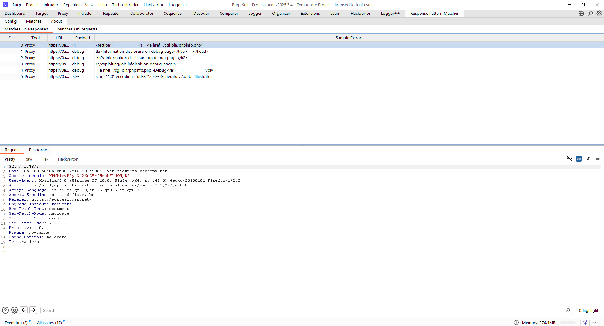Open the message editor hamburger menu

[598, 159]
